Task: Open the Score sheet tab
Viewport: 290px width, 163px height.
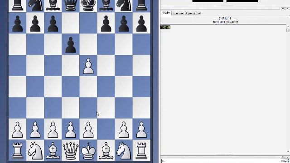Action: 178,13
